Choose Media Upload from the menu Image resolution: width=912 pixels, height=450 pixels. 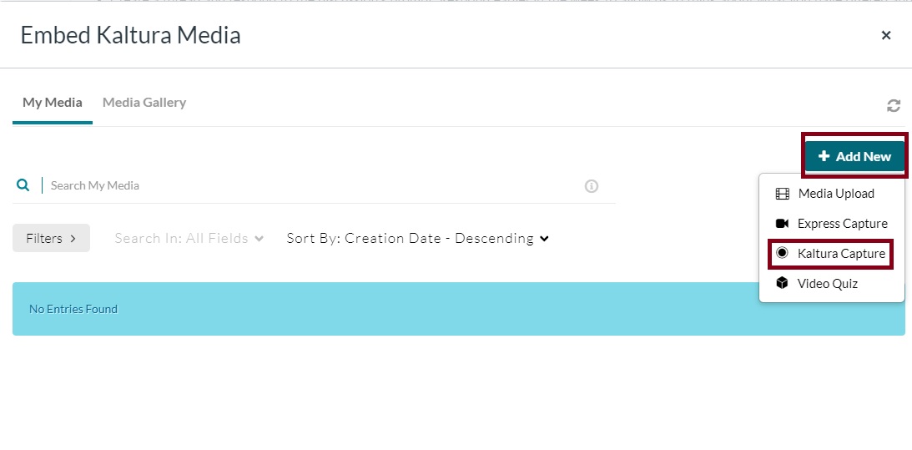pos(835,194)
